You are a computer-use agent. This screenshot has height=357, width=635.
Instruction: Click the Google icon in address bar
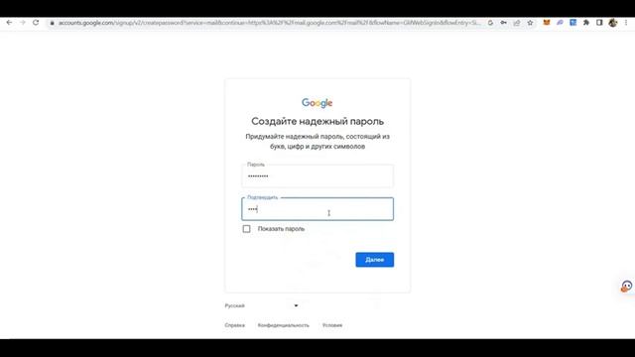tap(490, 23)
